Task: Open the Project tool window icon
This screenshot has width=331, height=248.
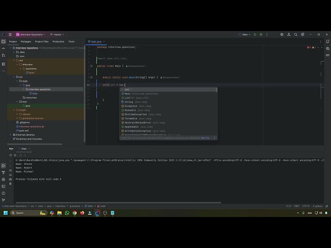Action: pos(4,41)
